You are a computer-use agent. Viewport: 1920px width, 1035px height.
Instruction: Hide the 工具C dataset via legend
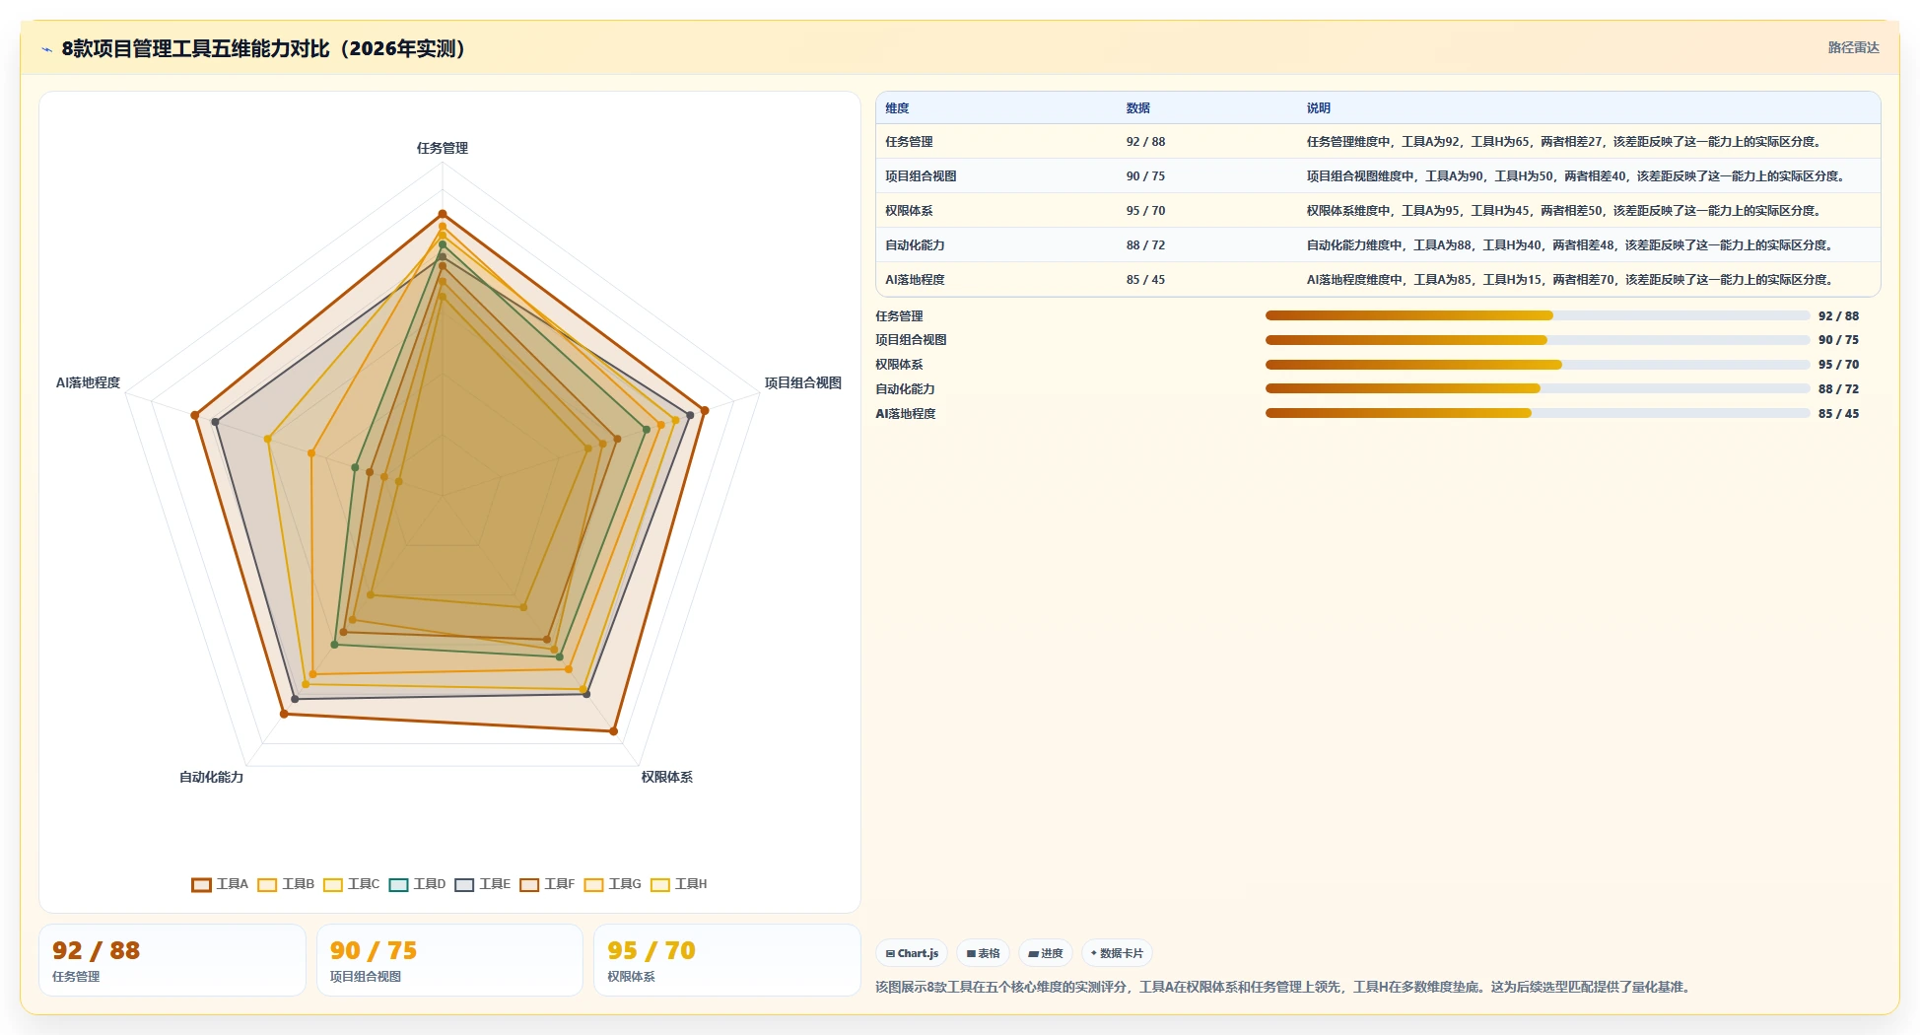pyautogui.click(x=351, y=884)
